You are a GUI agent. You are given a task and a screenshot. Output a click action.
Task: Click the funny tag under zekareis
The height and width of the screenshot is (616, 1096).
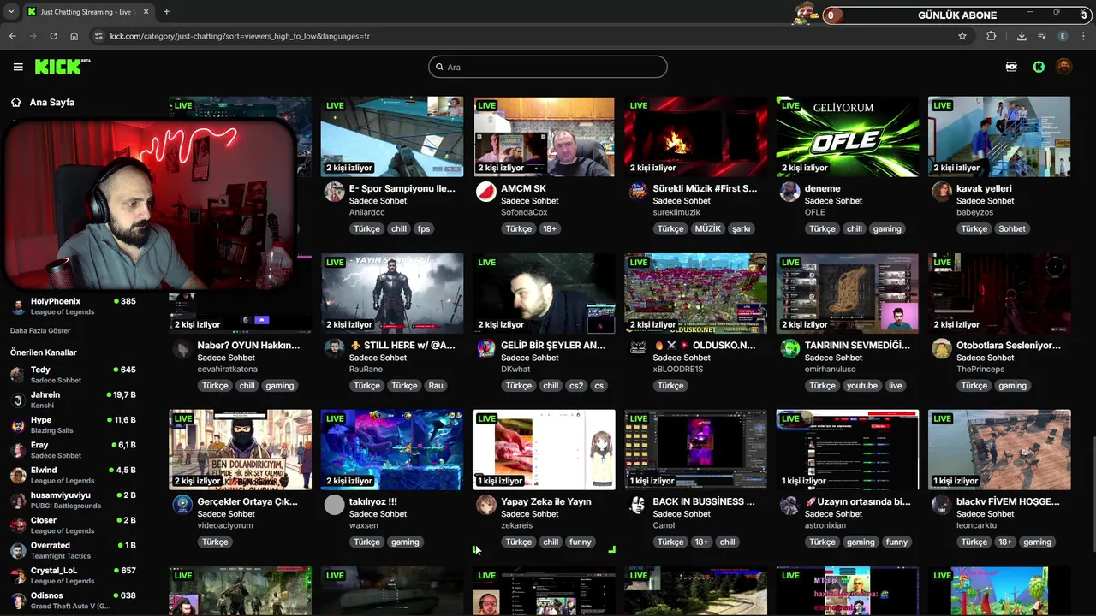coord(580,542)
